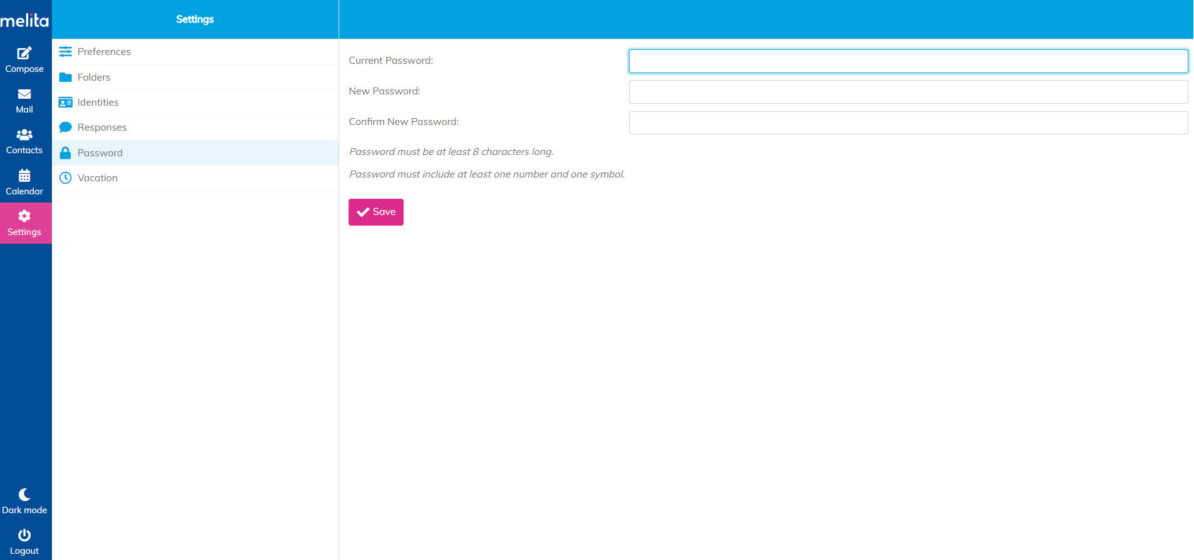Click the Settings gear icon

24,216
